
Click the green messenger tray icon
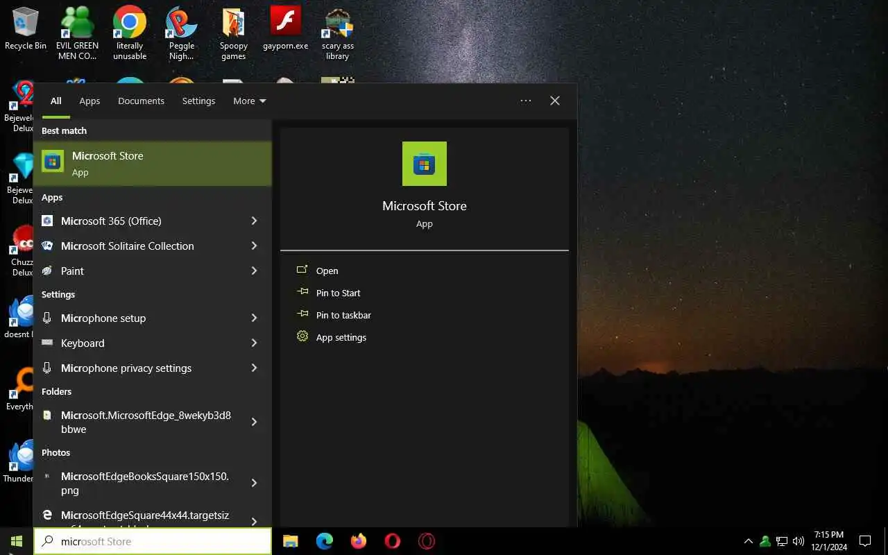point(765,541)
